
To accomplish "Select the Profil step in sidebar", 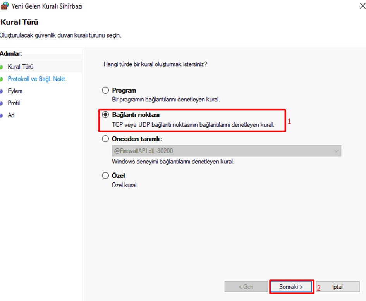I will pyautogui.click(x=14, y=103).
